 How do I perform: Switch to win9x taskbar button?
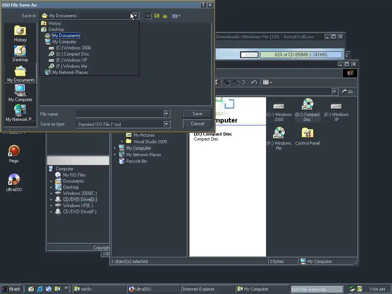click(99, 289)
